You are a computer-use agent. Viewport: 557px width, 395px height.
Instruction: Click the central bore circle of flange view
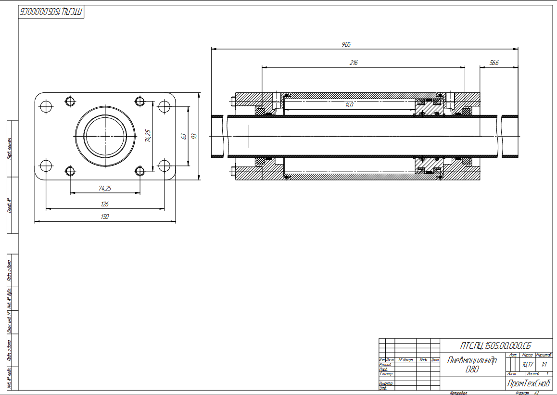(105, 137)
